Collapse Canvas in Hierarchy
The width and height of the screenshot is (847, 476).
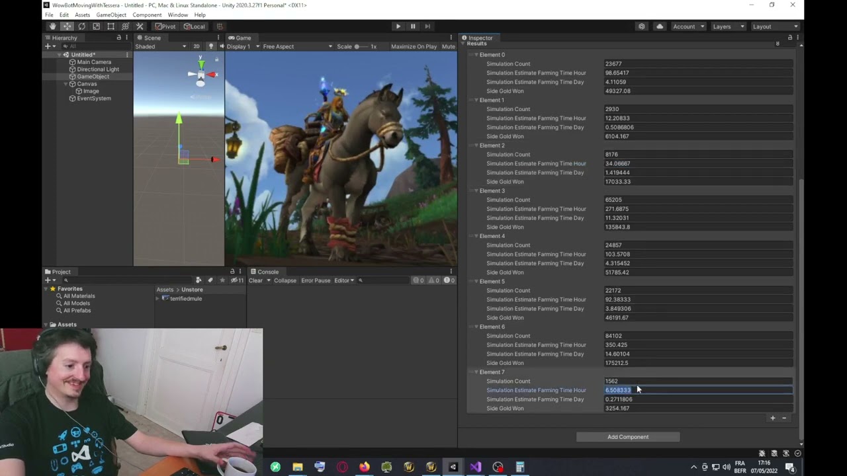coord(66,84)
